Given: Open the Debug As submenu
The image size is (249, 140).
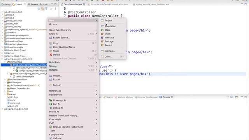Looking at the screenshot, I should (73, 108).
